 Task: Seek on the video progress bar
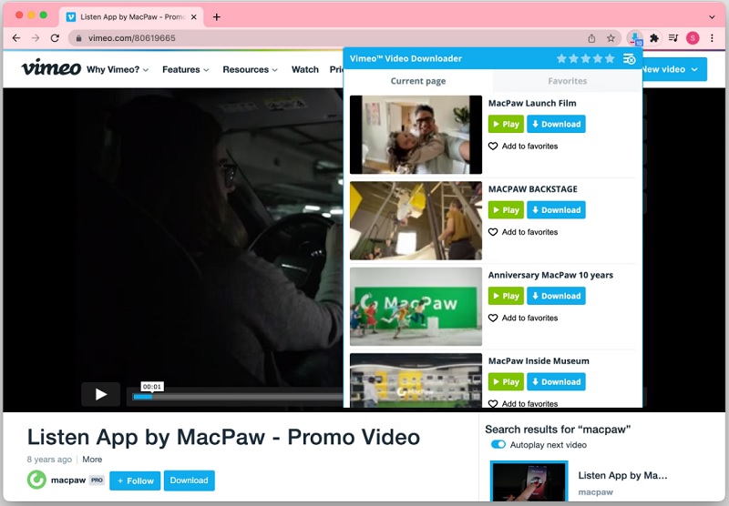coord(237,397)
